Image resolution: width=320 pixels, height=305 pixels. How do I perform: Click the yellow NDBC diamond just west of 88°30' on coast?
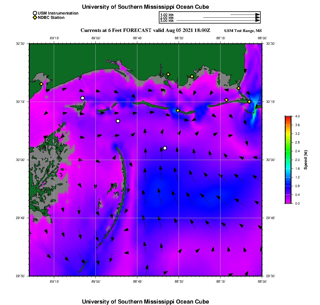168,74
